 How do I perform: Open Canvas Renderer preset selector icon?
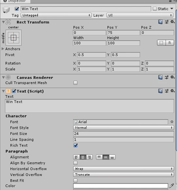click(167, 77)
